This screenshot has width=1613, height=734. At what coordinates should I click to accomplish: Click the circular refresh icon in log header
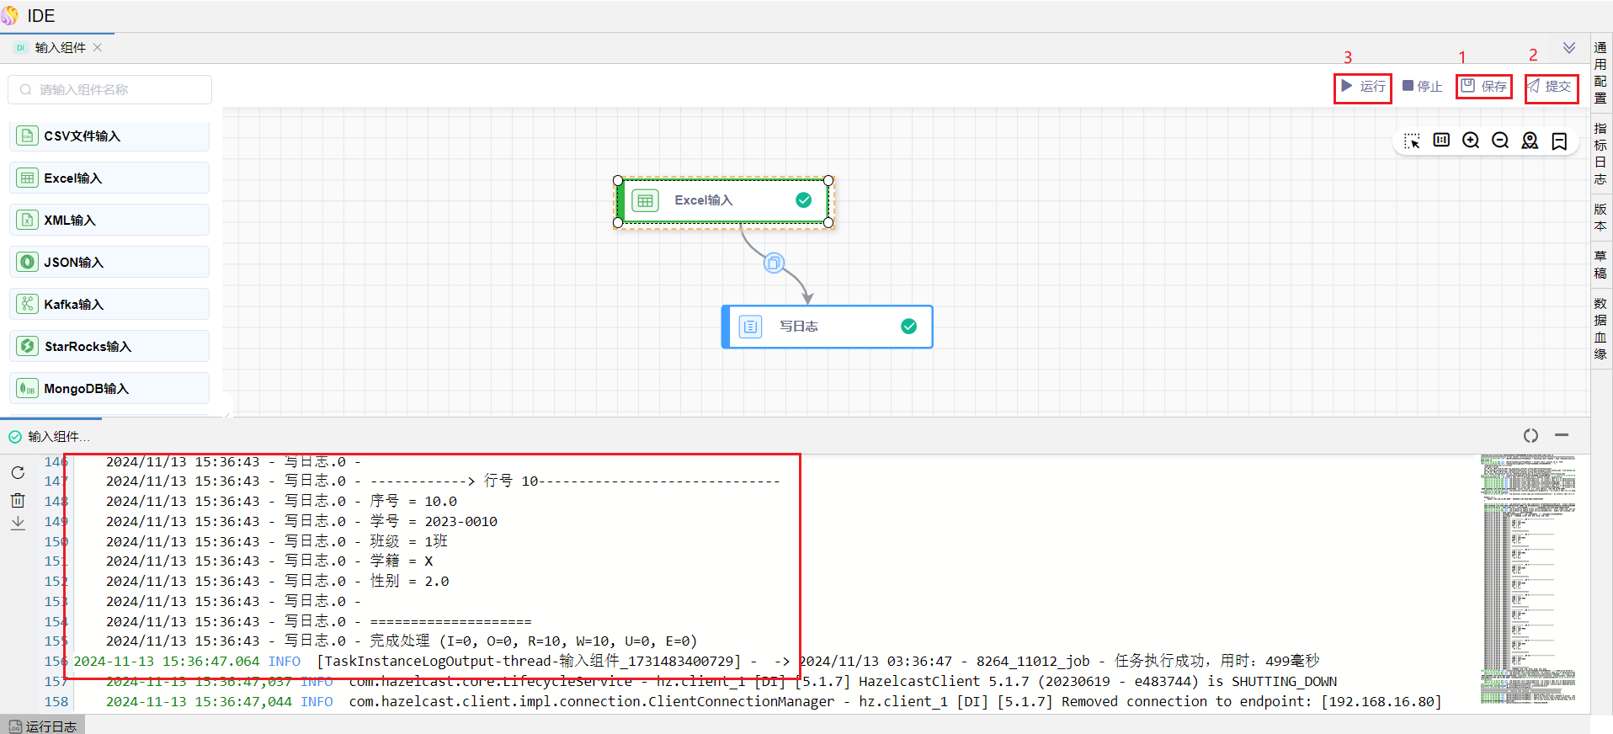click(x=1530, y=435)
